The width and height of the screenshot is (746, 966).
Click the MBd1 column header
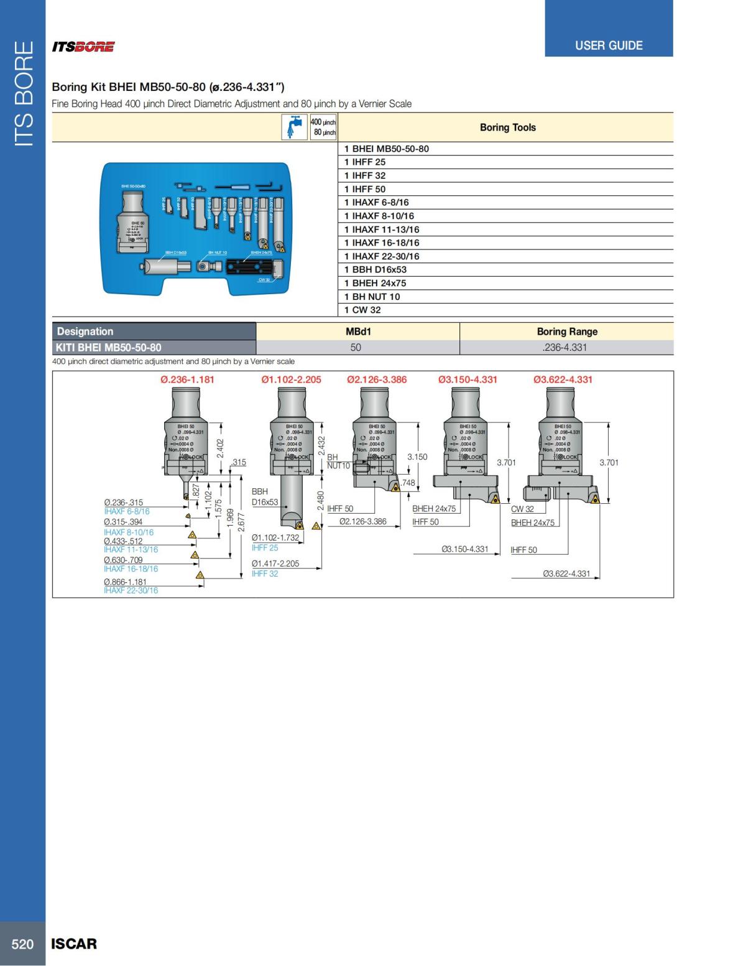click(x=358, y=332)
